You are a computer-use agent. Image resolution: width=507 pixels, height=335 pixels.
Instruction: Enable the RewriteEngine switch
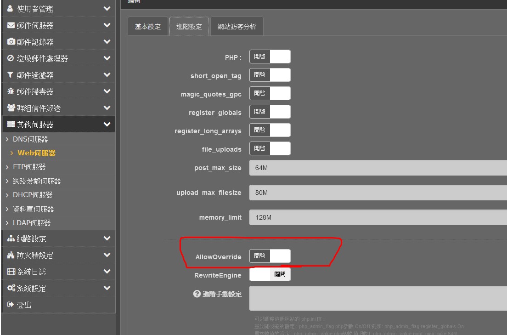pos(270,275)
